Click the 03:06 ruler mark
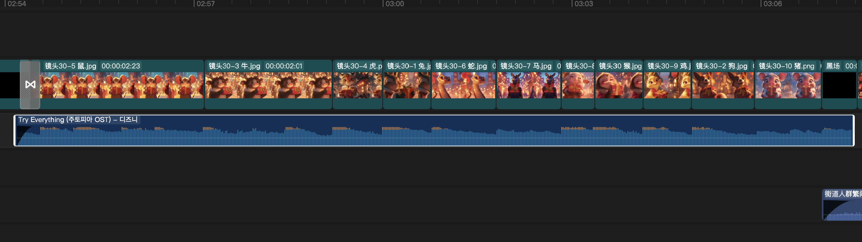This screenshot has height=242, width=862. coord(773,4)
